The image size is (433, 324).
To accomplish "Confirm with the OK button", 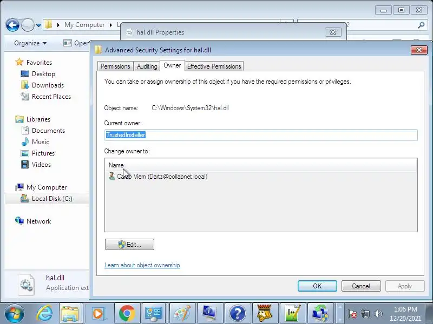I will click(x=317, y=286).
